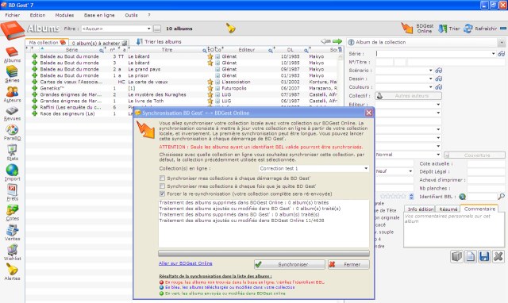Click the BDGest Online toolbar button
The width and height of the screenshot is (508, 303).
[418, 29]
